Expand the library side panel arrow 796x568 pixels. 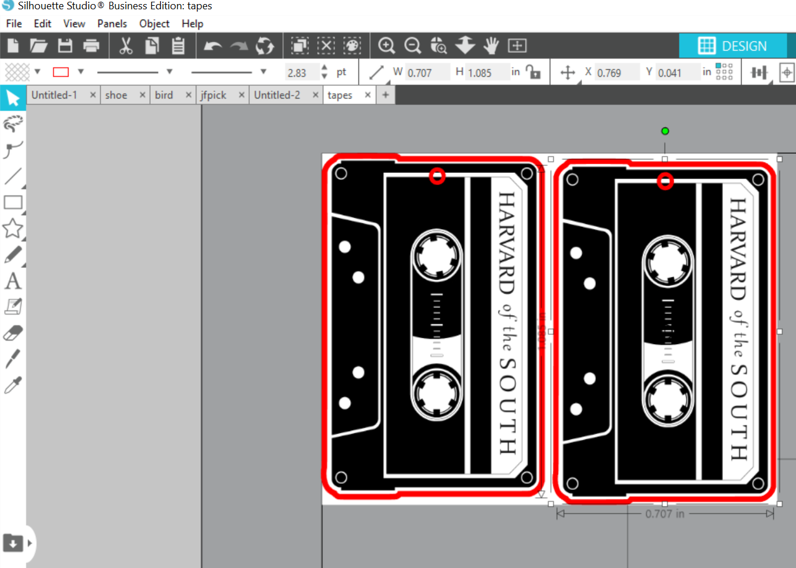tap(30, 544)
